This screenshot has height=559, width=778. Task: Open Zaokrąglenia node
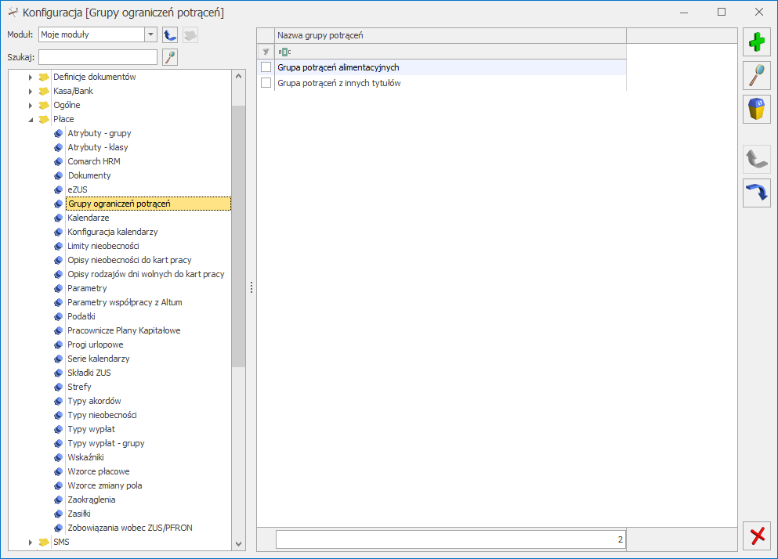[92, 499]
